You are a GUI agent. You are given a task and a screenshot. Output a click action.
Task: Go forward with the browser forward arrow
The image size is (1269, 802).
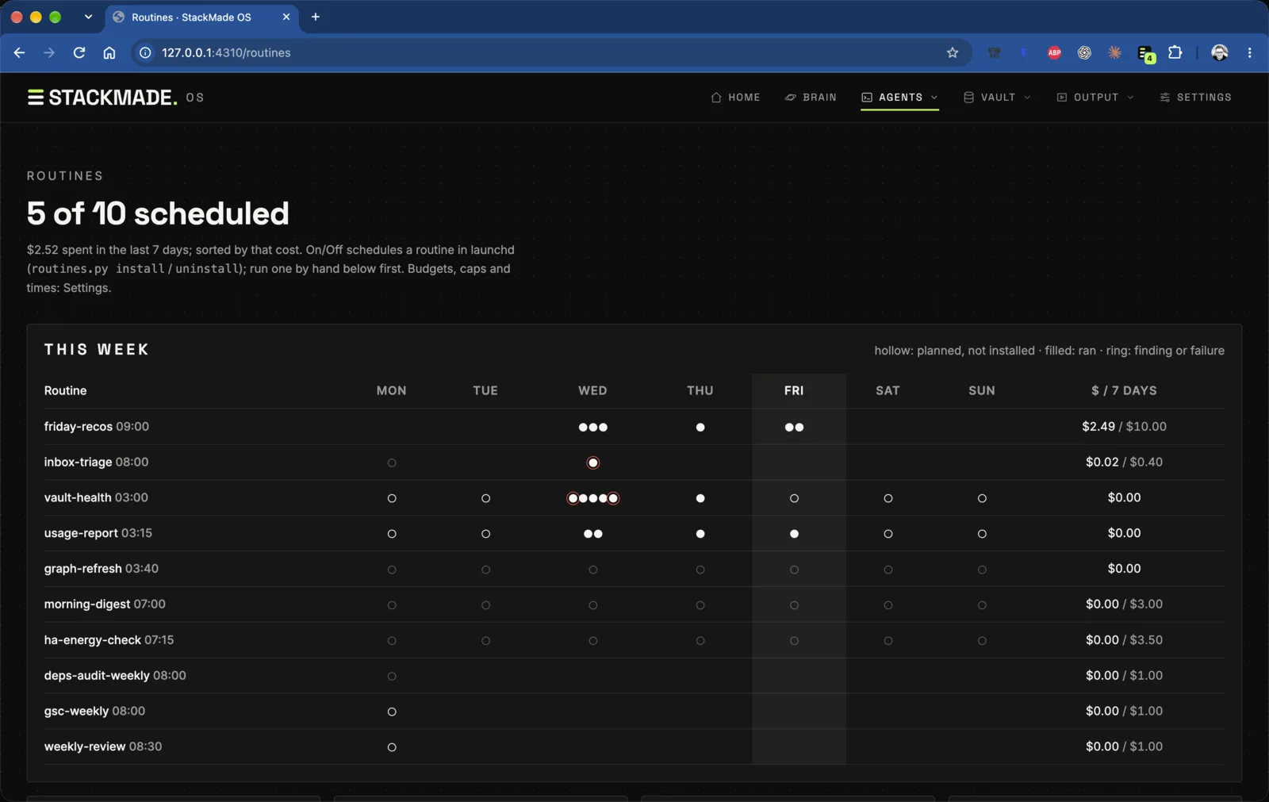[49, 52]
